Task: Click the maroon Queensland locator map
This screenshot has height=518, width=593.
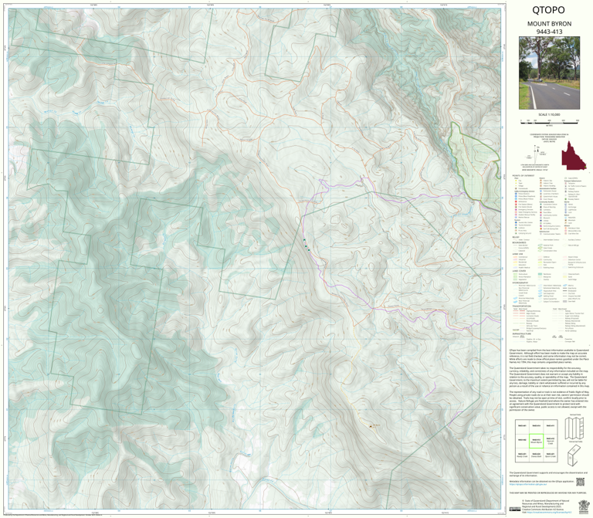Action: (x=574, y=155)
